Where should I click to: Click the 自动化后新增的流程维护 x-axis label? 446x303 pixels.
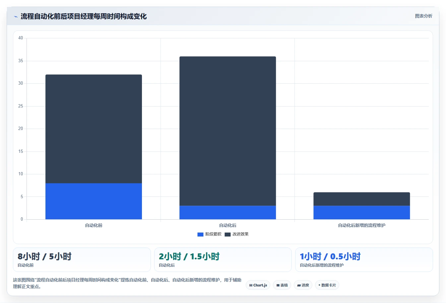pyautogui.click(x=361, y=225)
